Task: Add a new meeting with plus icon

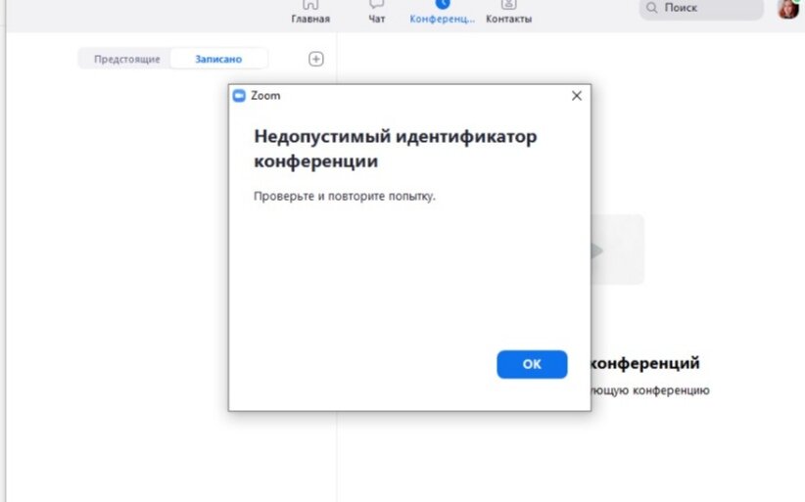Action: coord(315,59)
